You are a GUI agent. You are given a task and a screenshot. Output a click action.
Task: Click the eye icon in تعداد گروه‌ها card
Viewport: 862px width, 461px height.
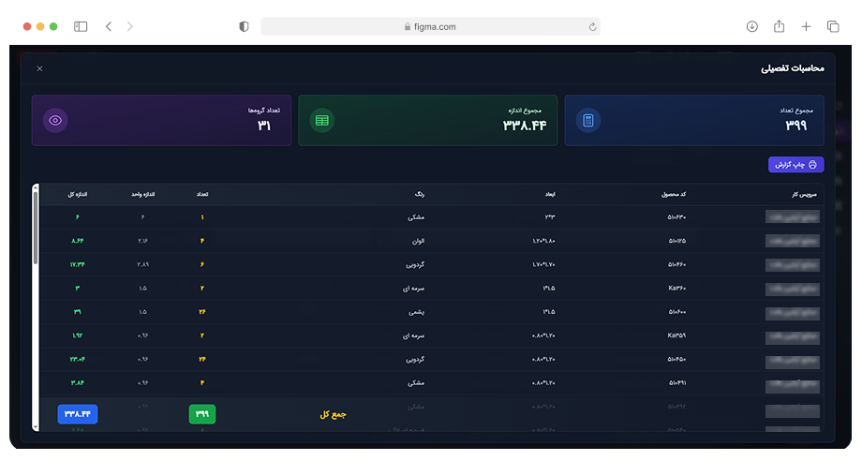tap(55, 120)
